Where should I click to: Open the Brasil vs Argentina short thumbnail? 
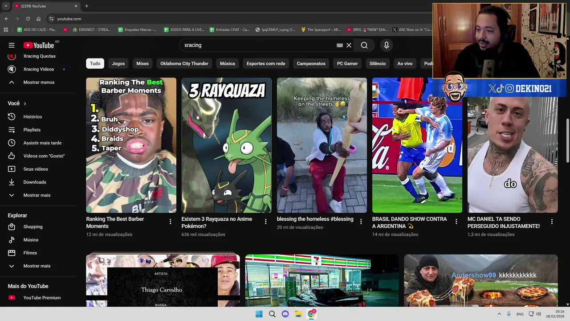tap(417, 145)
